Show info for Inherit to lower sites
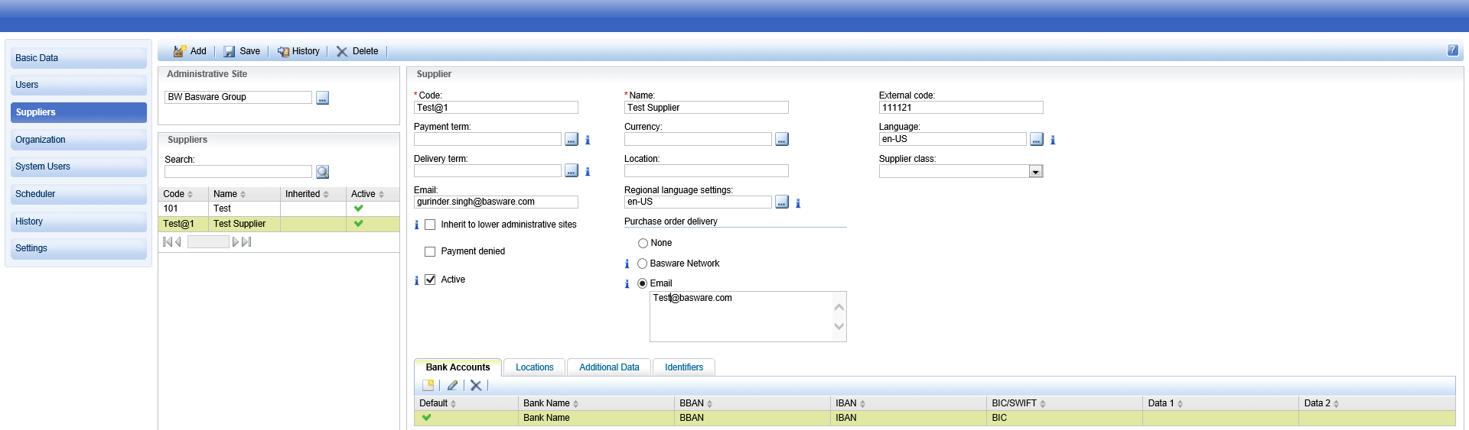Screen dimensions: 1469x430 (x=416, y=225)
